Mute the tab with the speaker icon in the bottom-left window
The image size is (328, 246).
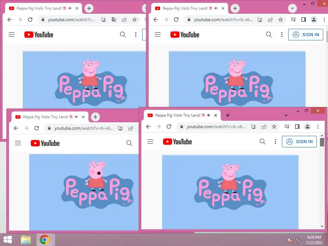pyautogui.click(x=77, y=117)
